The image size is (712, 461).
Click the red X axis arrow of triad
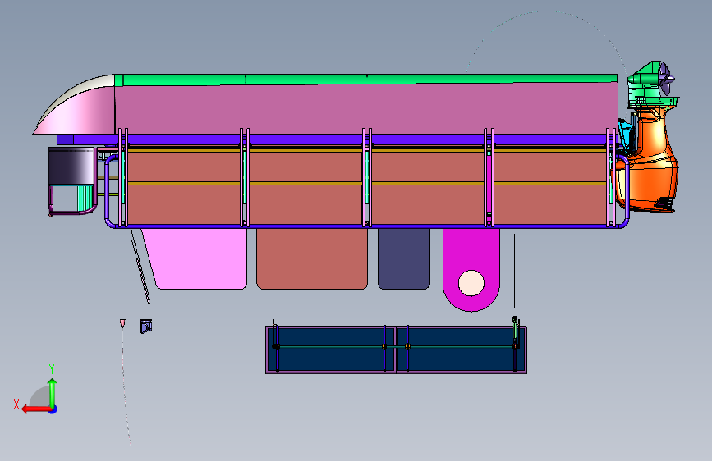36,409
